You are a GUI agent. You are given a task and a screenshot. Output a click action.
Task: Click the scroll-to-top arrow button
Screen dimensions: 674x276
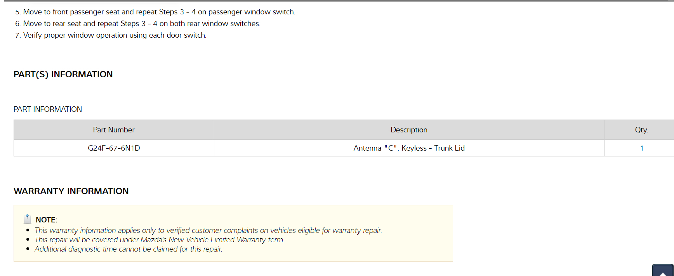click(x=663, y=271)
